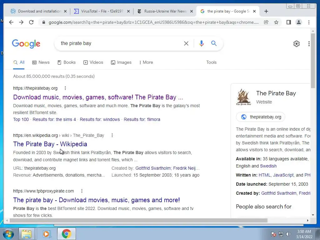Reload the Google search page

point(31,22)
